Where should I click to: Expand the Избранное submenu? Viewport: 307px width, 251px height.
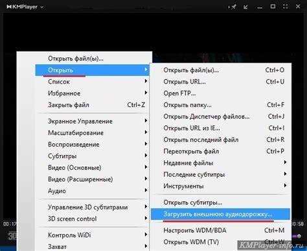coord(93,93)
